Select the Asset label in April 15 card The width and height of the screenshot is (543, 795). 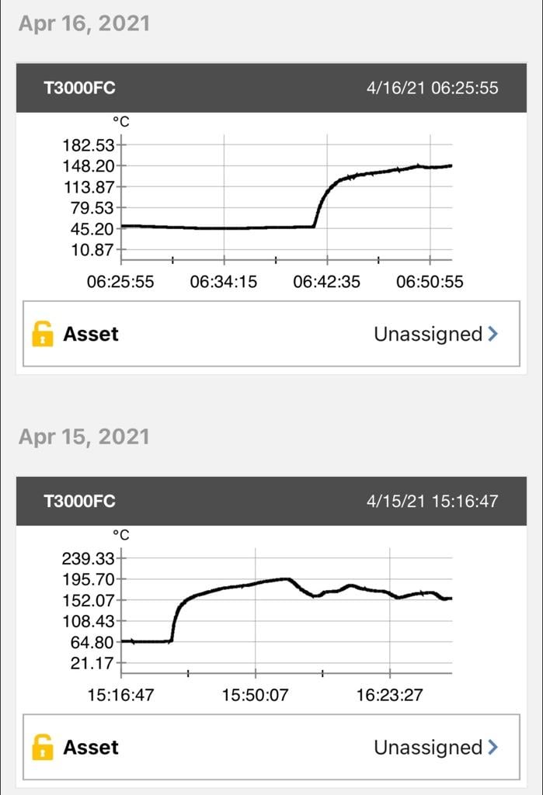click(91, 748)
